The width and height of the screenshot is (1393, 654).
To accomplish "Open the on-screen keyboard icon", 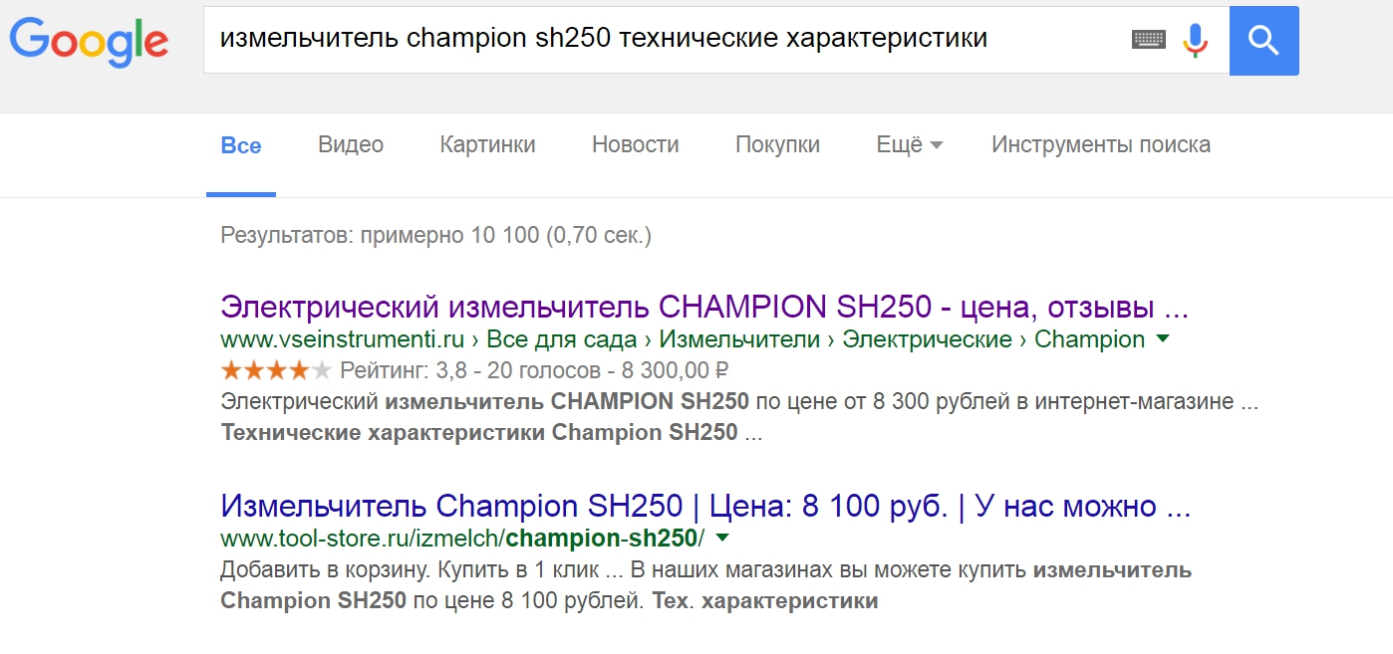I will [x=1149, y=40].
